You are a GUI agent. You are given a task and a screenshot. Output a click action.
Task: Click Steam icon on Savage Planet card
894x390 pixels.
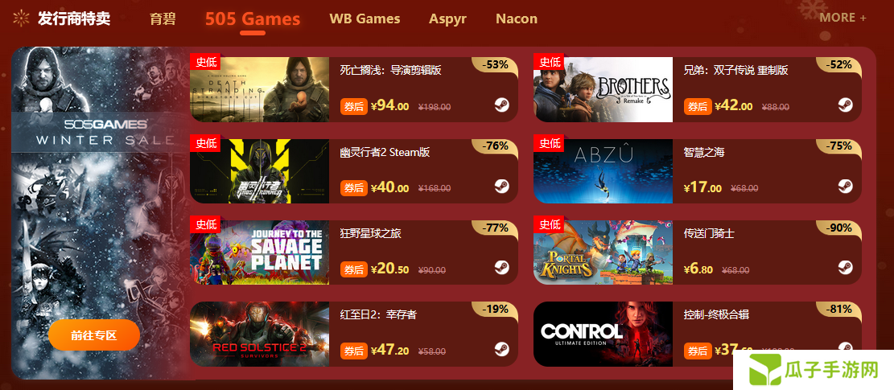click(x=502, y=268)
